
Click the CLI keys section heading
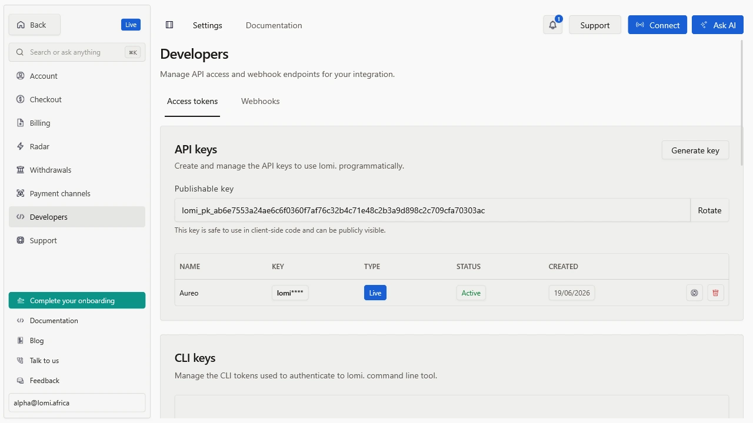coord(195,358)
